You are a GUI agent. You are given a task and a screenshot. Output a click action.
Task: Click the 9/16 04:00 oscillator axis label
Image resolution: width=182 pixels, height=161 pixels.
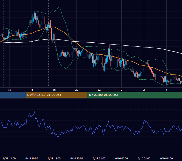[x=166, y=158]
